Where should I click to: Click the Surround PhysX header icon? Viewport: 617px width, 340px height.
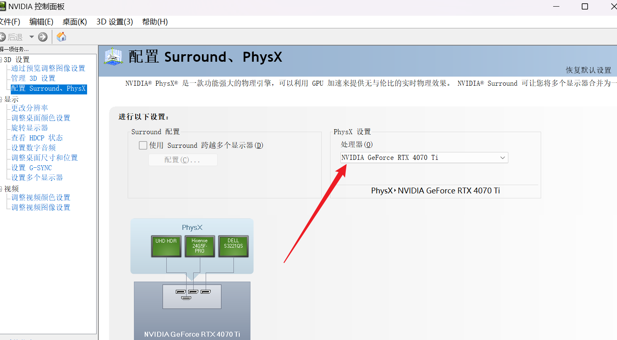pos(113,57)
